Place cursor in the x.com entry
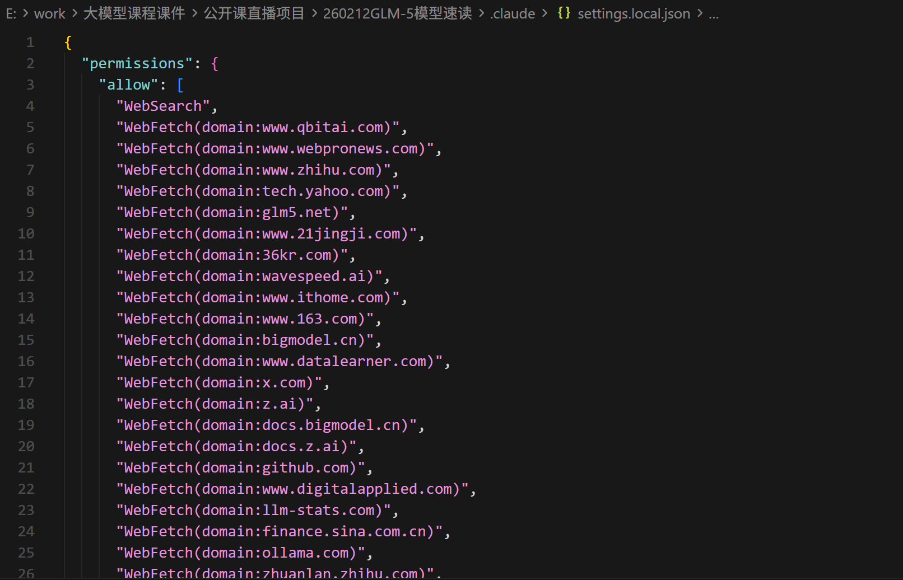The image size is (903, 580). point(219,383)
